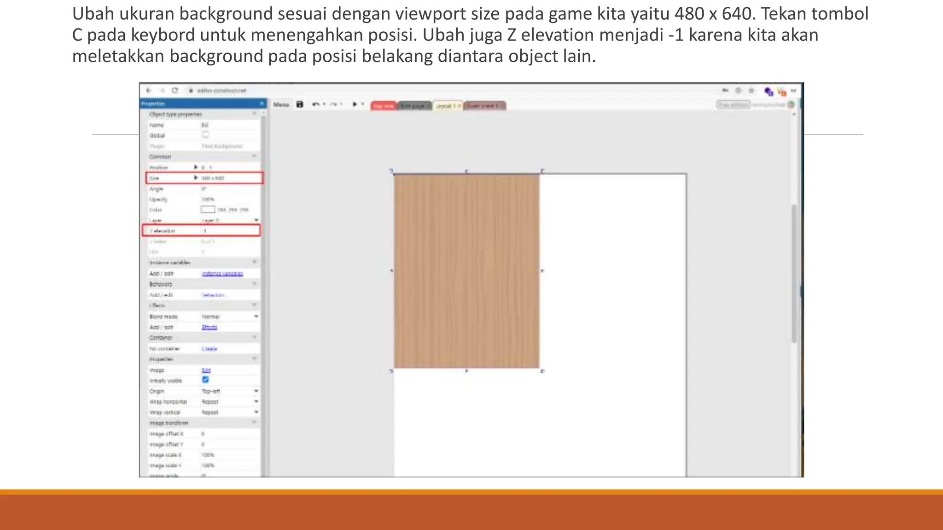Click the Name field with value BG
The image size is (943, 530).
click(229, 125)
